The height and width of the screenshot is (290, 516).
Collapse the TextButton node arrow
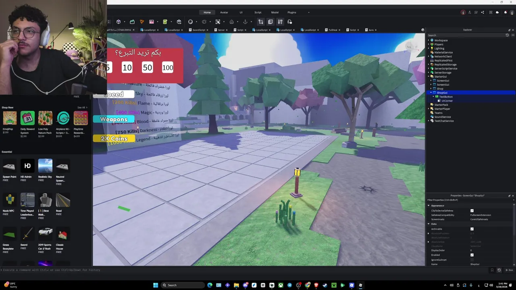pyautogui.click(x=433, y=97)
